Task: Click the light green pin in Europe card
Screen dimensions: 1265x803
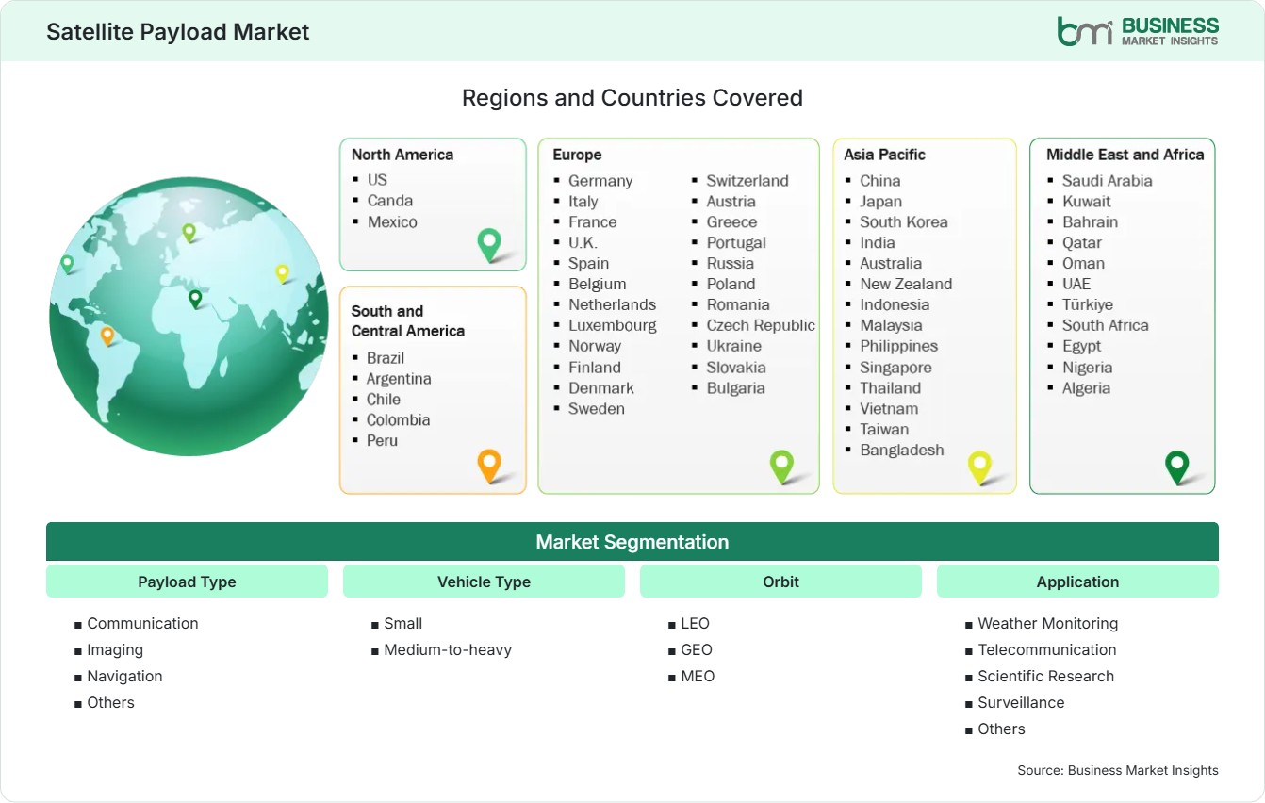Action: [781, 466]
